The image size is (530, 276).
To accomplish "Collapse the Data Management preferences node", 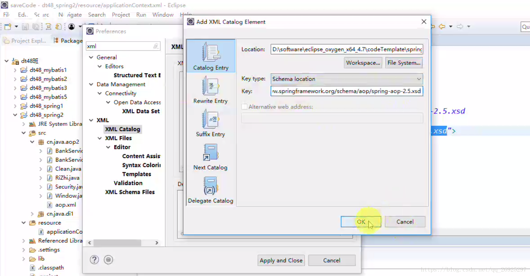I will pos(91,84).
